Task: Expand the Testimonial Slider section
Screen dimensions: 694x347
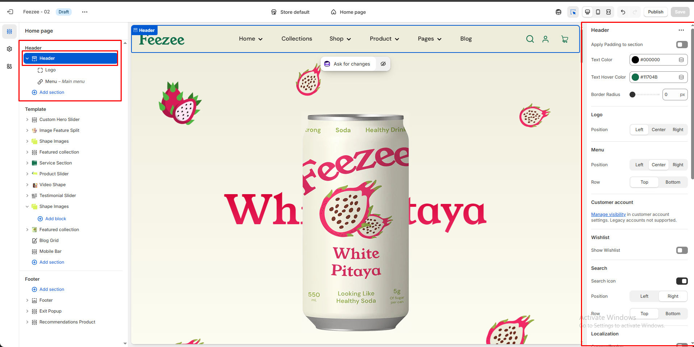Action: (27, 196)
